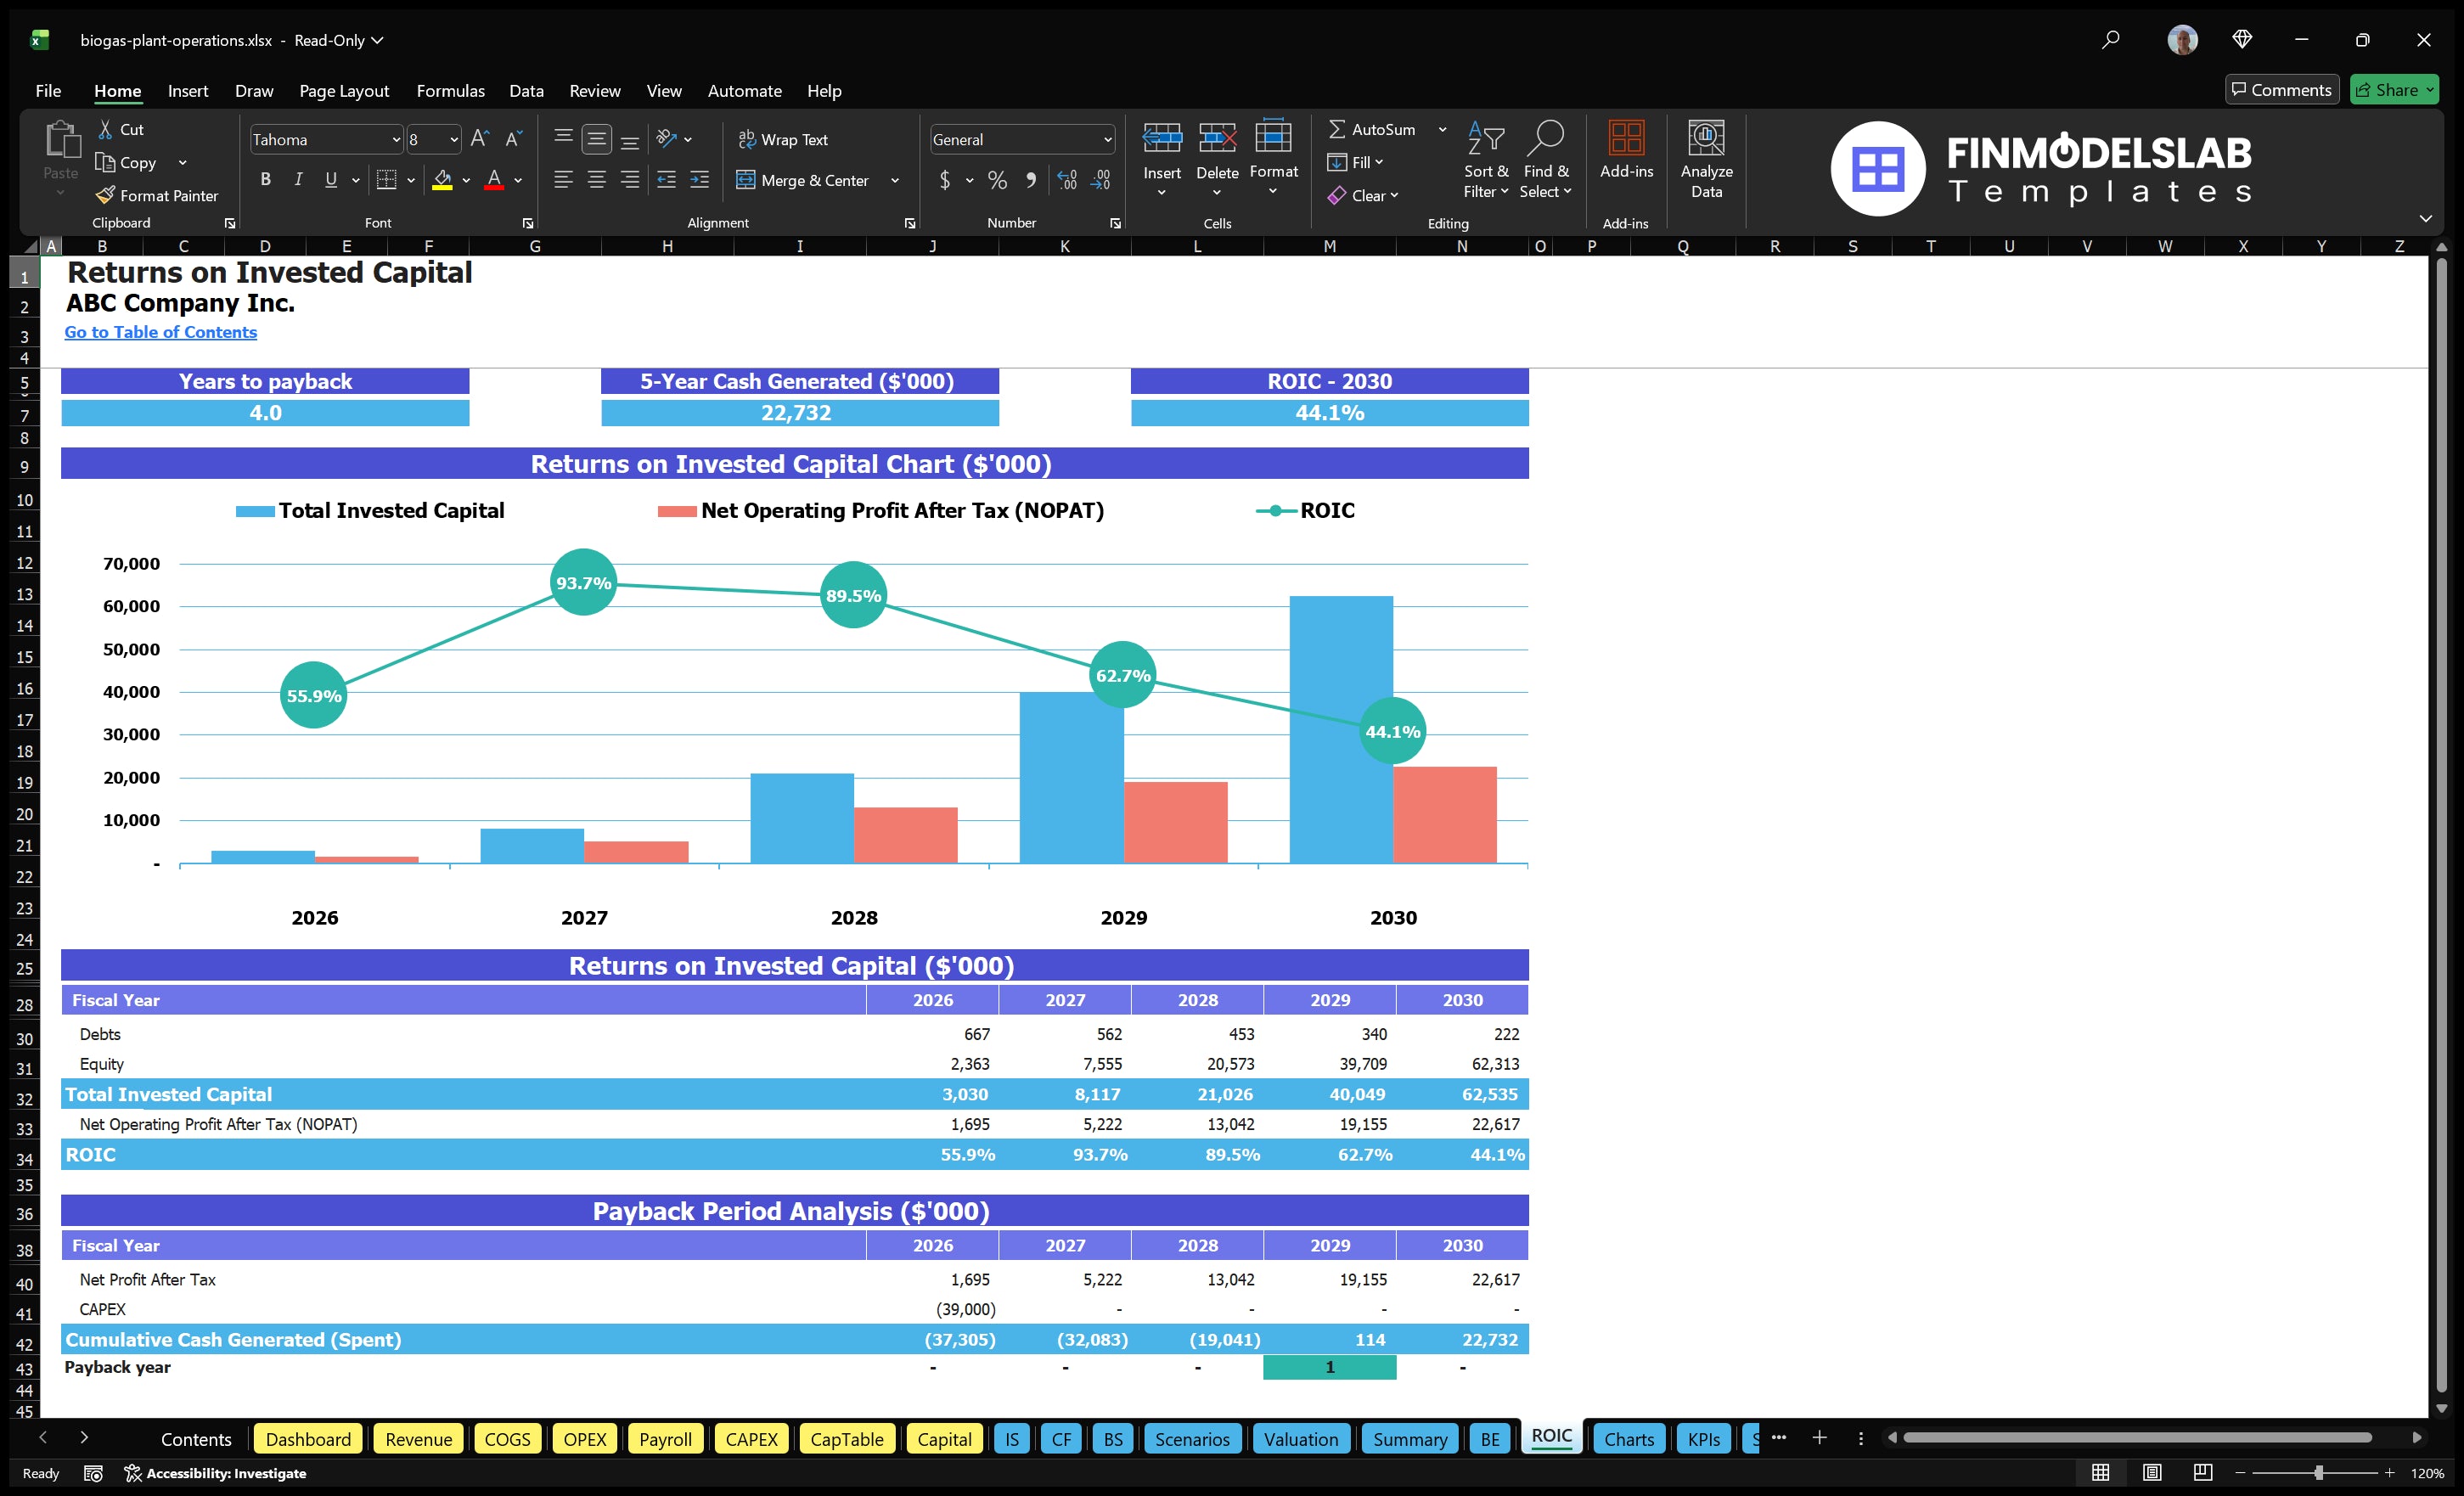Viewport: 2464px width, 1496px height.
Task: Click the AutoSum icon
Action: 1339,128
